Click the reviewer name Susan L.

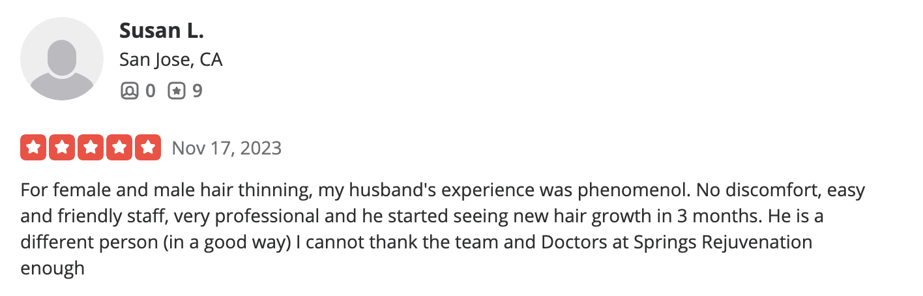pos(162,31)
